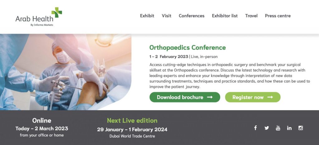The height and width of the screenshot is (145, 319).
Task: Click the orthopaedic surgery banner image
Action: click(65, 72)
